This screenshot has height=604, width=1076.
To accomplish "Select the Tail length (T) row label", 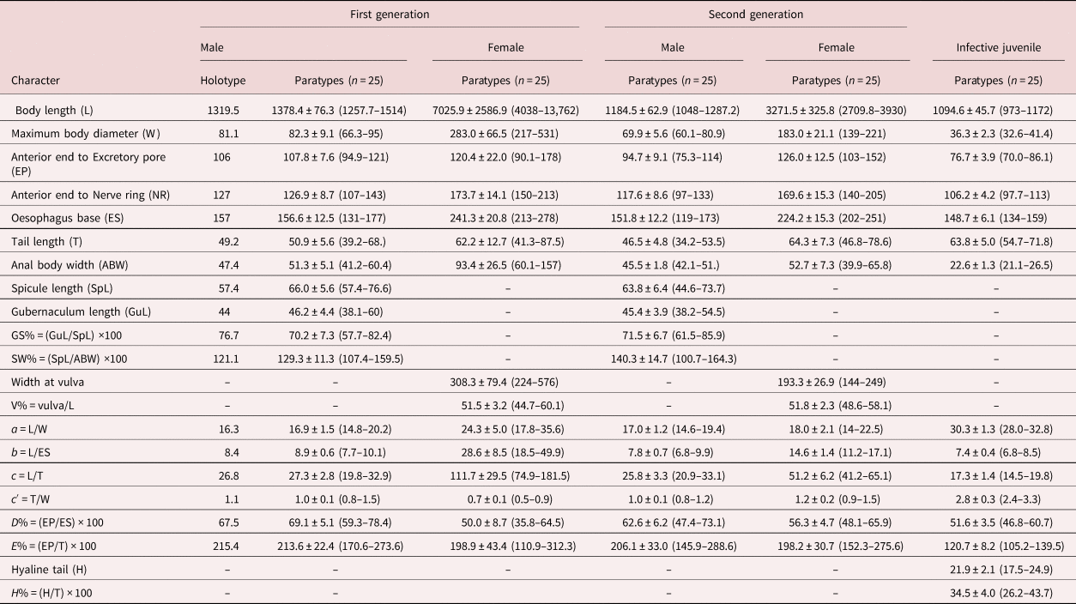I will tap(51, 242).
